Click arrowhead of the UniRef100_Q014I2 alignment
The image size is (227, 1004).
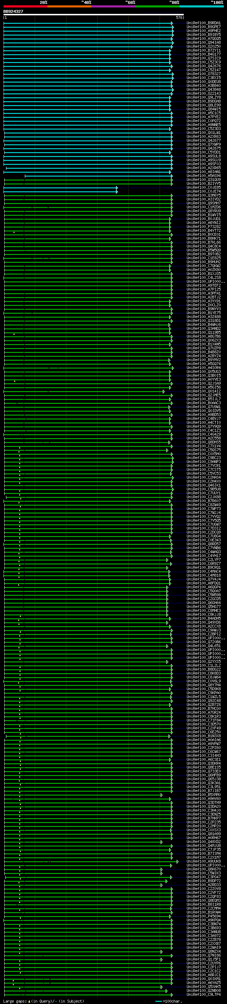[164, 392]
